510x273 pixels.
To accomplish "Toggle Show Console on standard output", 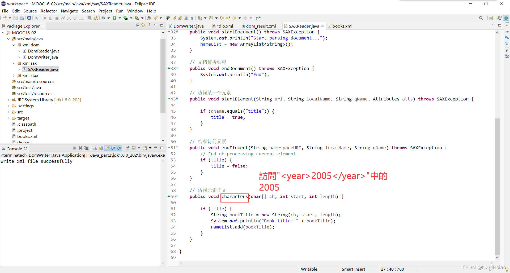I will coord(113,148).
